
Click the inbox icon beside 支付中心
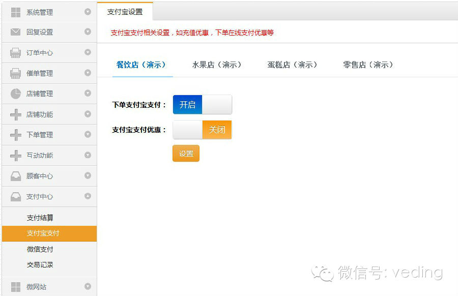(x=15, y=196)
